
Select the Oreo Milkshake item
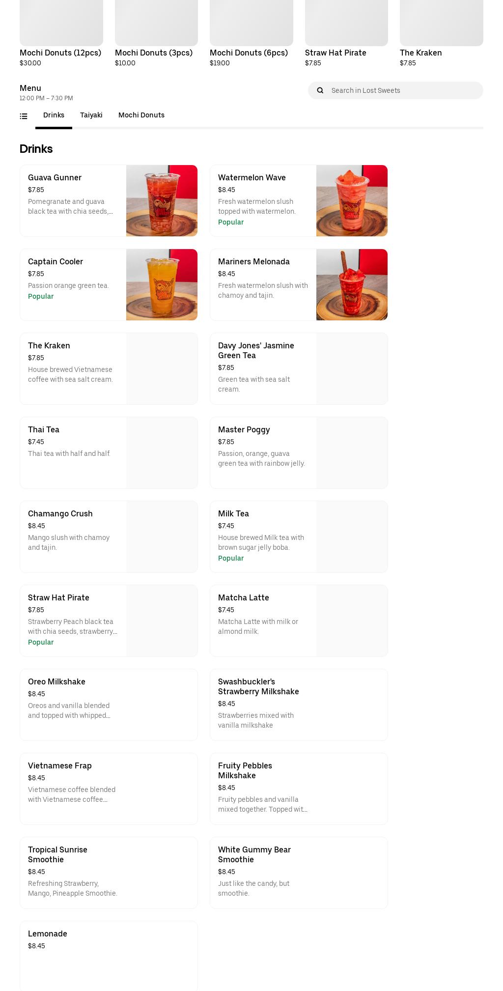[109, 705]
